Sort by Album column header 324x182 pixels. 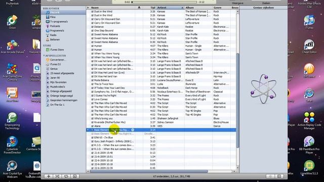[x=198, y=8]
